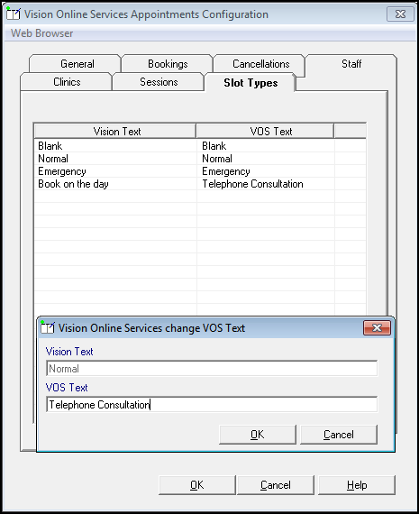Switch to the General tab
419x514 pixels.
pyautogui.click(x=77, y=64)
